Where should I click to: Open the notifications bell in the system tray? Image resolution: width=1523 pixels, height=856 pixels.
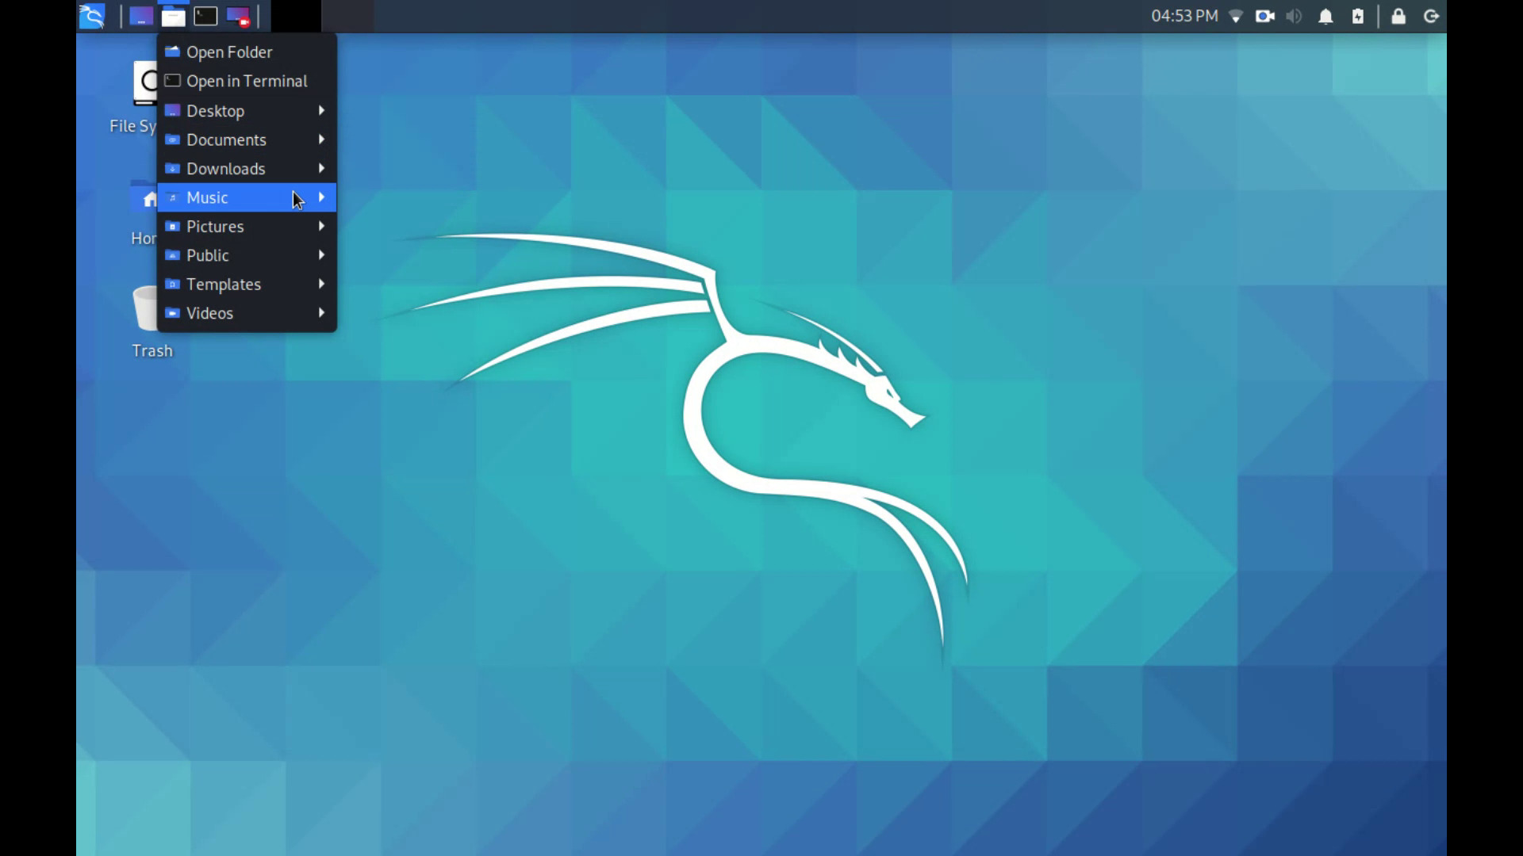click(1325, 16)
